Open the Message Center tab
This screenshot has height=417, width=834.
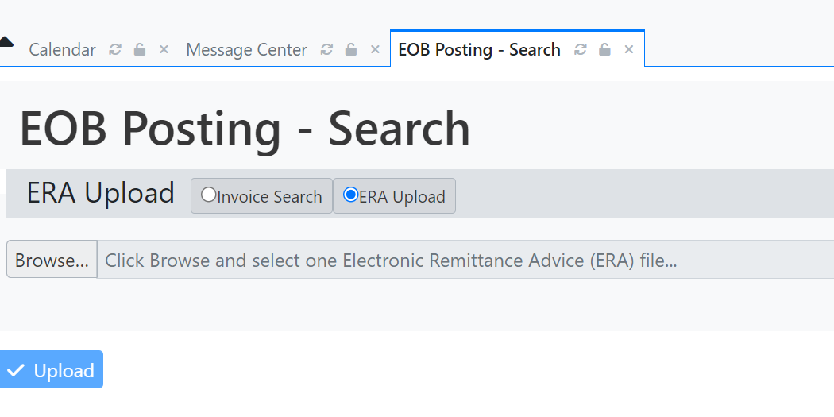tap(246, 50)
